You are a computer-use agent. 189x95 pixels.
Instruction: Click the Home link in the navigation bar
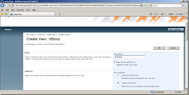point(8,30)
